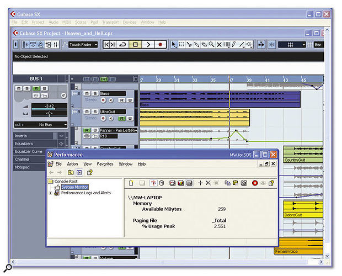
Task: Go to previous marker in Cubase transport
Action: [106, 45]
